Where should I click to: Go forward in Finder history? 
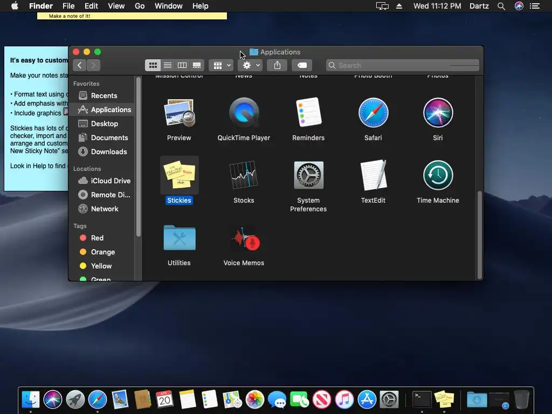[93, 65]
